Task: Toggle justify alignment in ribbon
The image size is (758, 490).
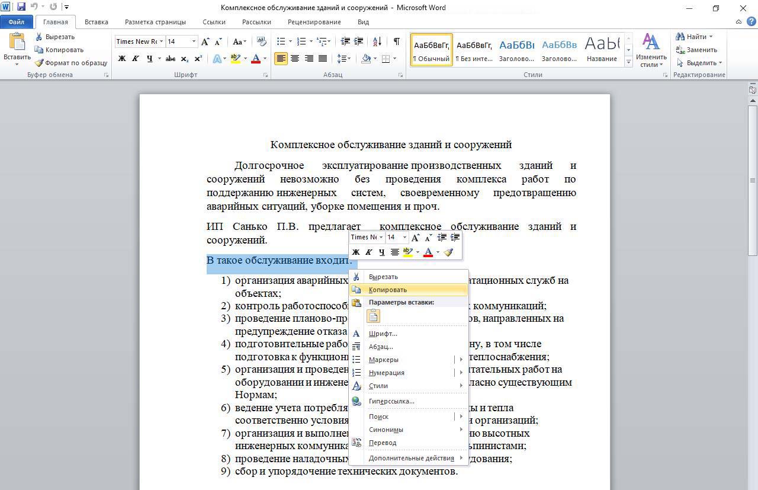Action: (323, 59)
